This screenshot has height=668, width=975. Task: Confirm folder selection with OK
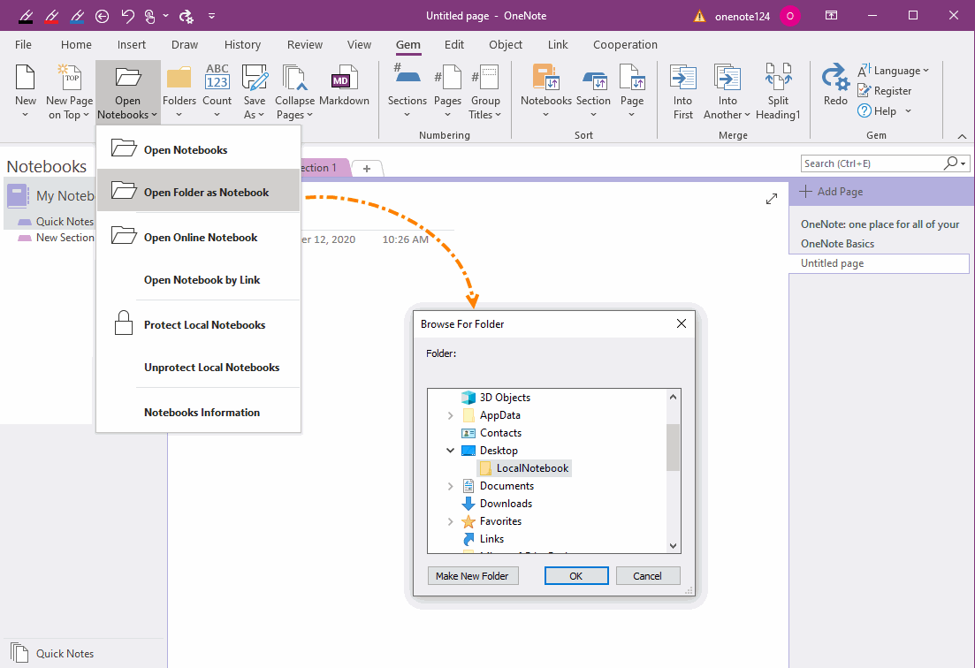576,575
